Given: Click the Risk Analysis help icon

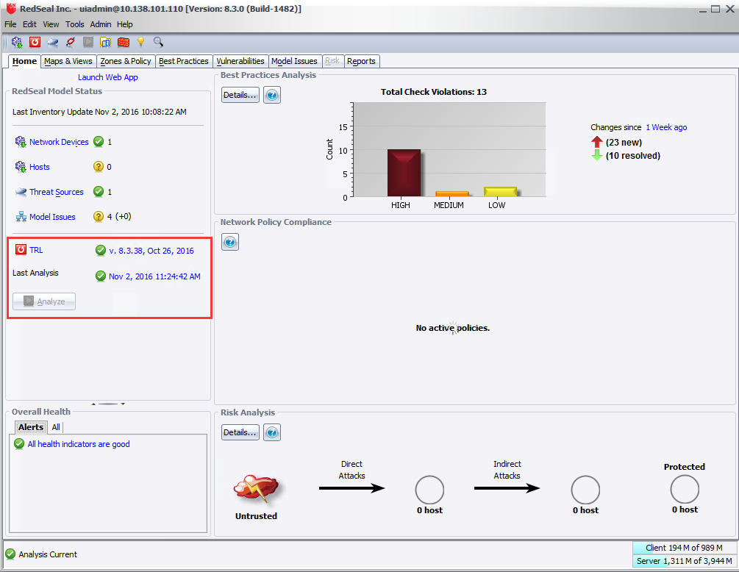Looking at the screenshot, I should [271, 432].
